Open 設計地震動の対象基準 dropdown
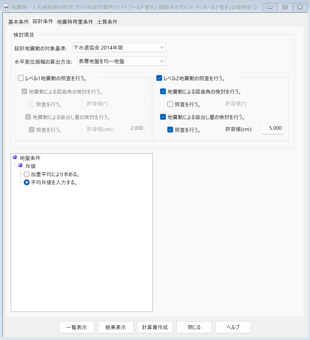310x340 pixels. click(x=119, y=48)
